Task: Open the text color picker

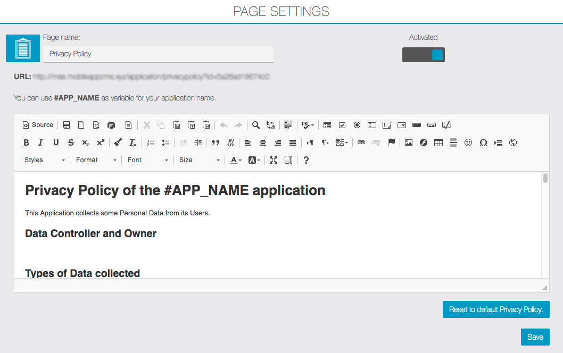Action: point(236,160)
